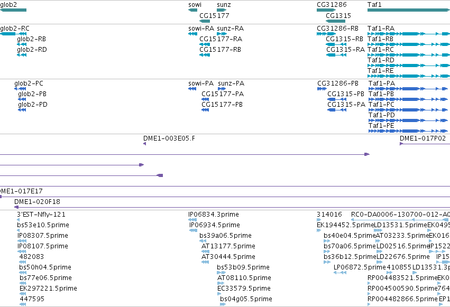Click protein glob2-PC
The width and height of the screenshot is (450, 307).
[x=20, y=89]
